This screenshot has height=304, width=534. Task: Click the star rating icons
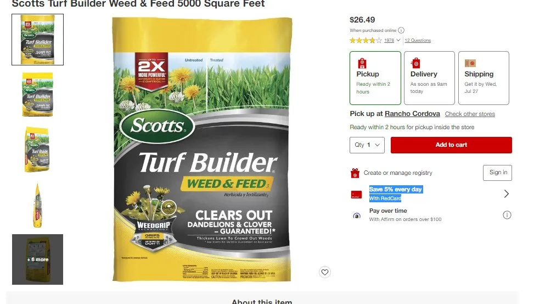pos(366,40)
